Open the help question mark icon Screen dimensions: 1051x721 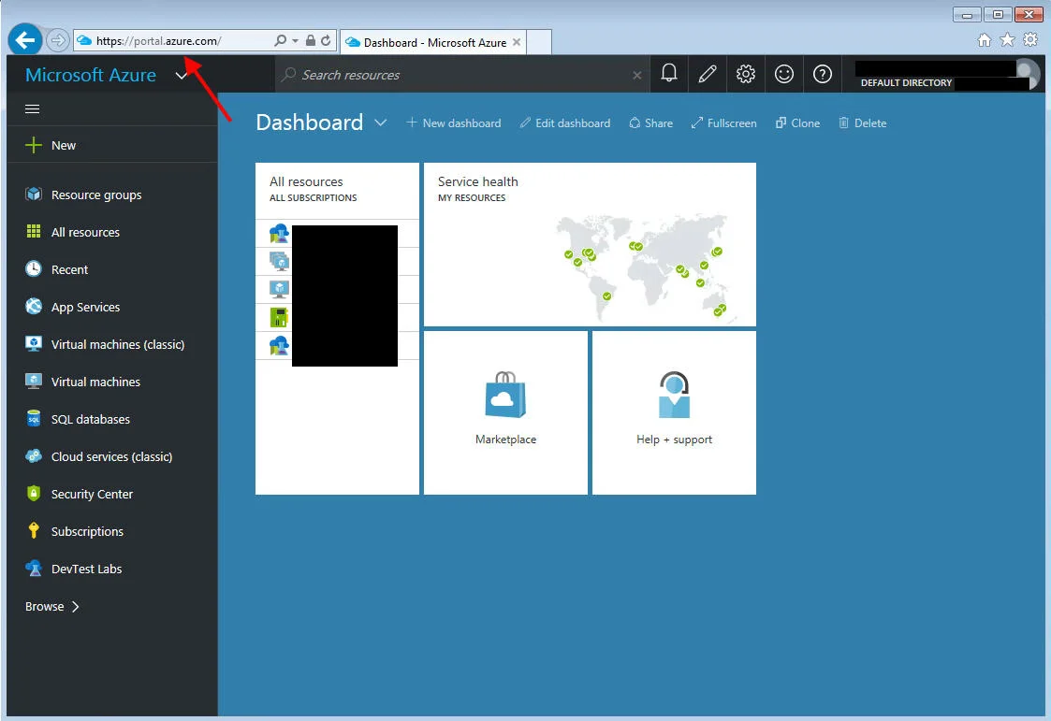[822, 74]
